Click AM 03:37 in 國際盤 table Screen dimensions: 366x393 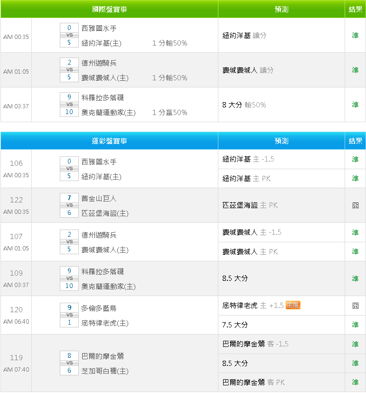(16, 106)
